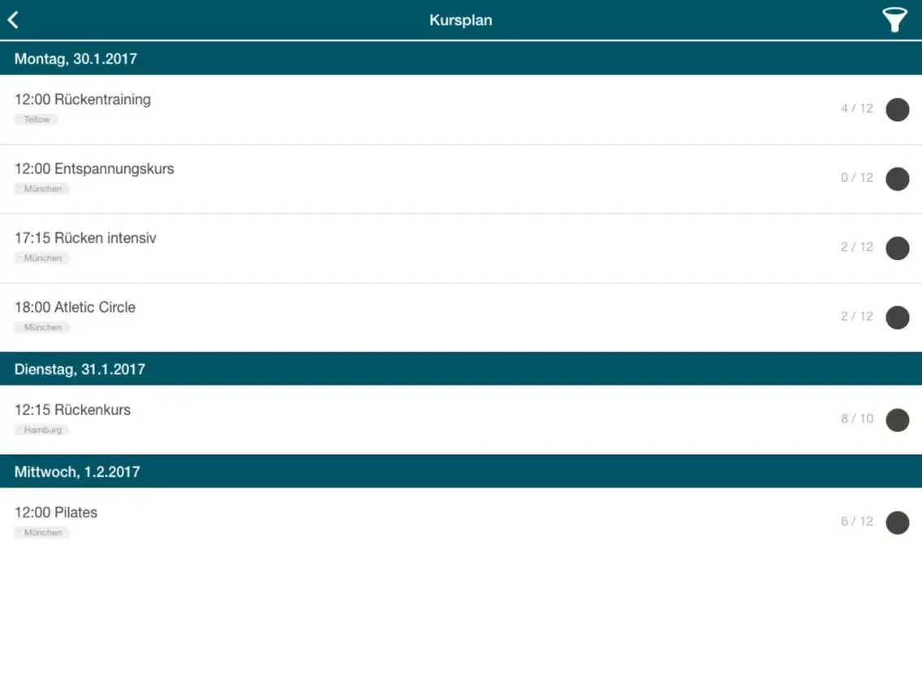922x692 pixels.
Task: Tap the status circle for Entspannungskurs
Action: click(x=898, y=179)
